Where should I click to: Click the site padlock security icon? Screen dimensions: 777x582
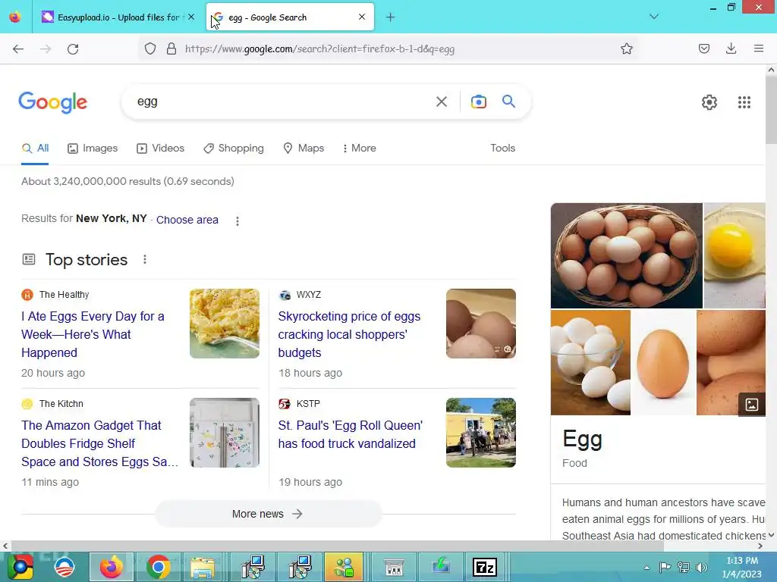pos(171,48)
